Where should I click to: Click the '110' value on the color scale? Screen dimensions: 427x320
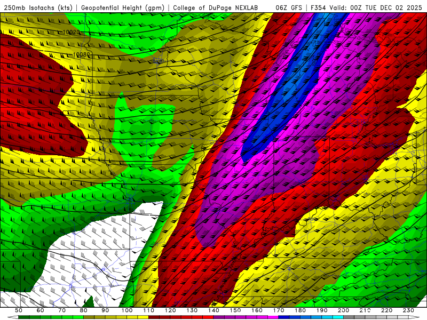click(x=148, y=310)
